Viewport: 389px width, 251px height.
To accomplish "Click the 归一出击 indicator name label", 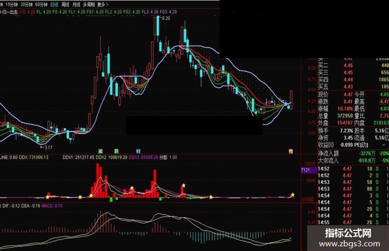I will pyautogui.click(x=10, y=12).
